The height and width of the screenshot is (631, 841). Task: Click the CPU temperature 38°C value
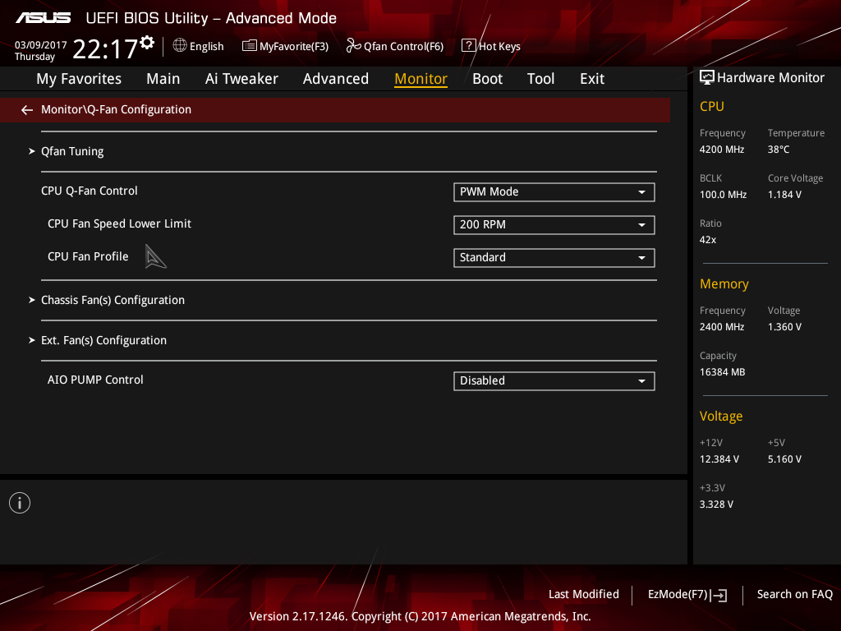pos(779,150)
